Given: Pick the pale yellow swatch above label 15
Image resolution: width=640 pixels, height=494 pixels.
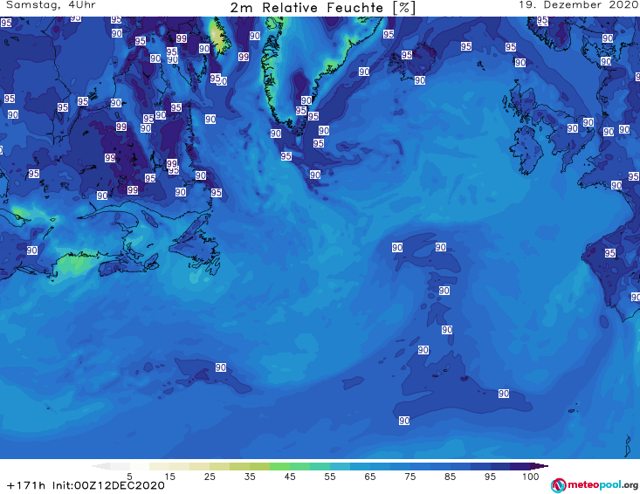Looking at the screenshot, I should (160, 466).
